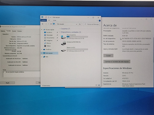
Task: Click the Up one level arrow
Action: [x=51, y=24]
